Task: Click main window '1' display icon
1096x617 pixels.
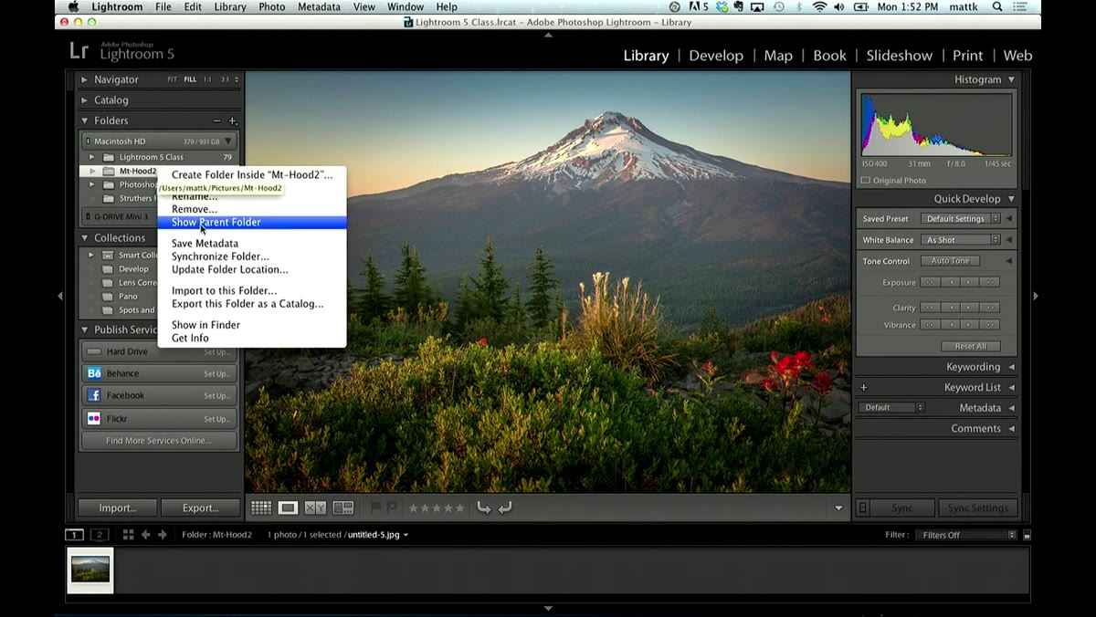Action: click(74, 535)
